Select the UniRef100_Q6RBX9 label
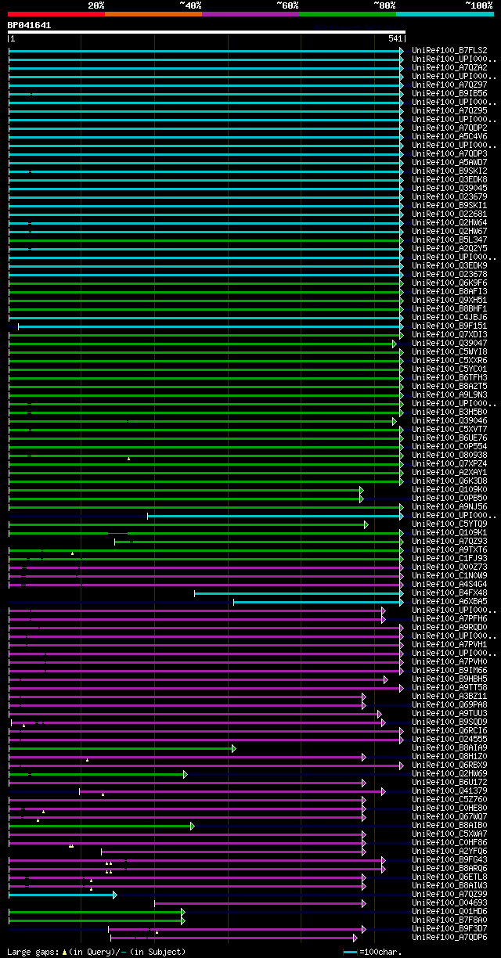This screenshot has width=501, height=958. pyautogui.click(x=449, y=765)
